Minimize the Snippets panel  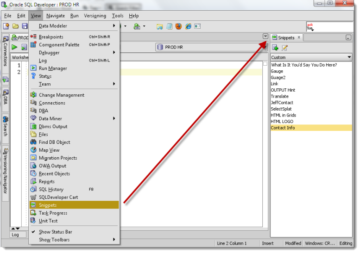click(x=348, y=37)
